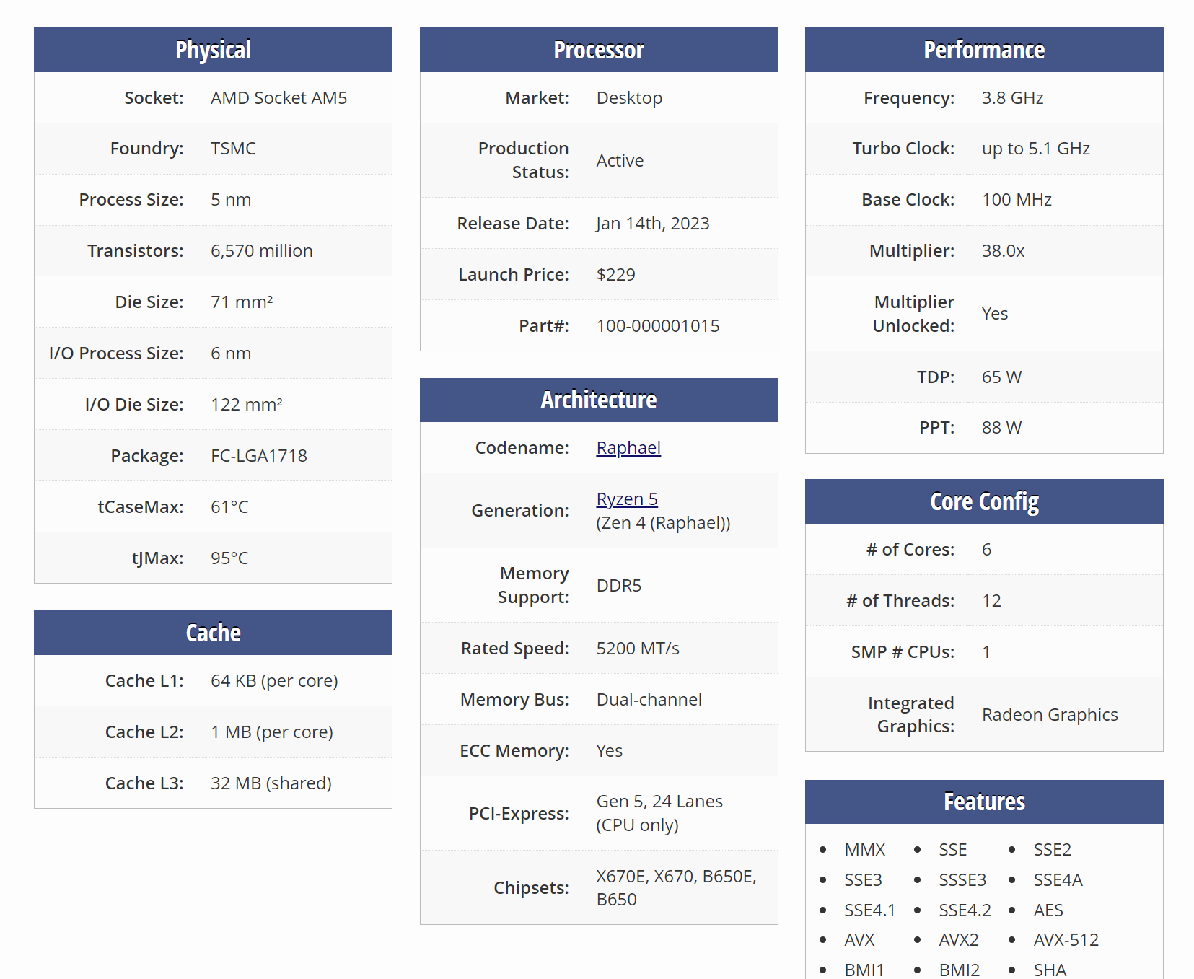
Task: Select the 61°C tCaseMax value
Action: [x=229, y=507]
